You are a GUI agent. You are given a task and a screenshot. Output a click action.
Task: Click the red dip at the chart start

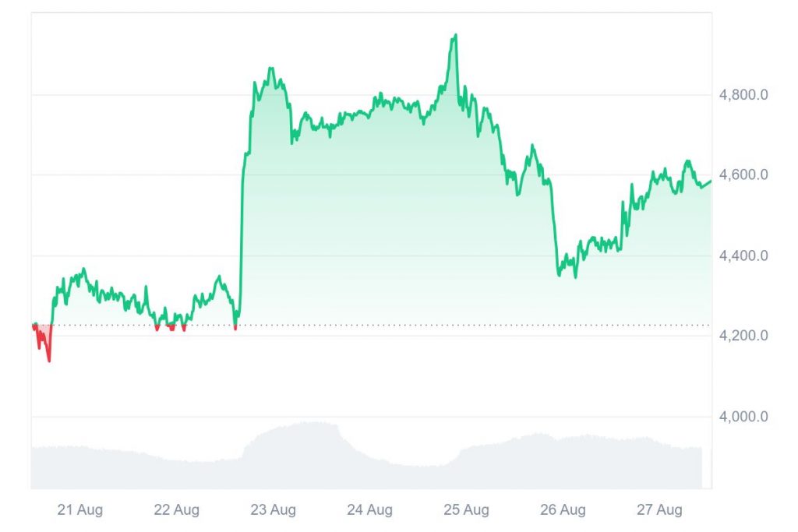coord(49,360)
